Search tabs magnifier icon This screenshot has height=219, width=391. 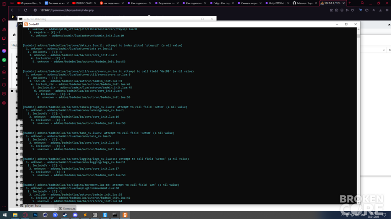coord(362,3)
